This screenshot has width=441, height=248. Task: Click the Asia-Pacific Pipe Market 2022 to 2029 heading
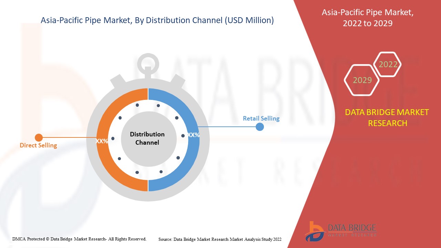[367, 18]
